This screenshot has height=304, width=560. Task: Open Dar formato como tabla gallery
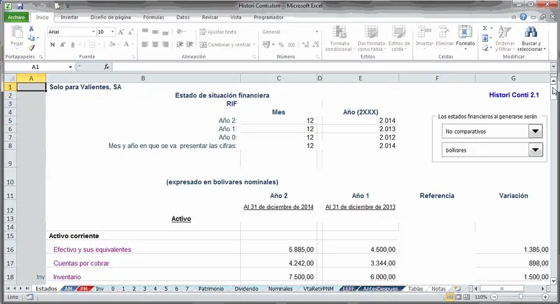(371, 39)
